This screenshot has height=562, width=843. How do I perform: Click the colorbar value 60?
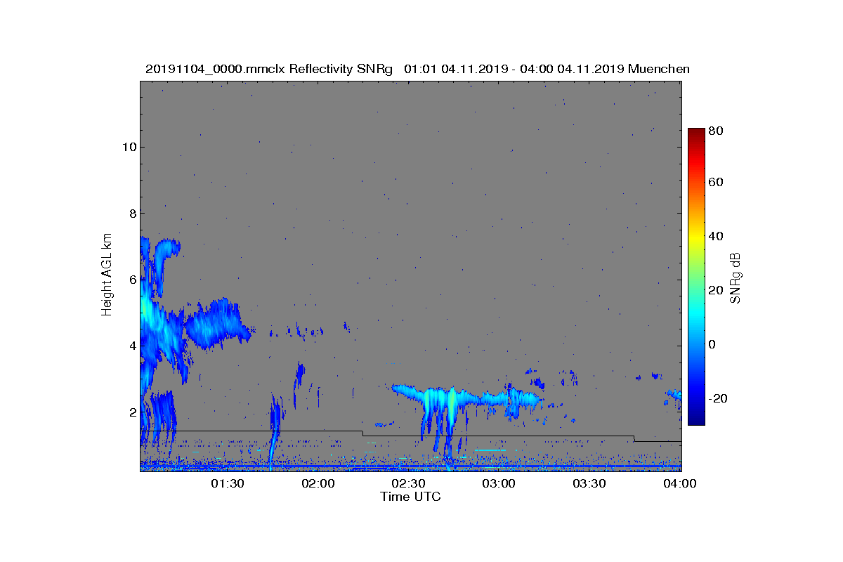tap(717, 183)
